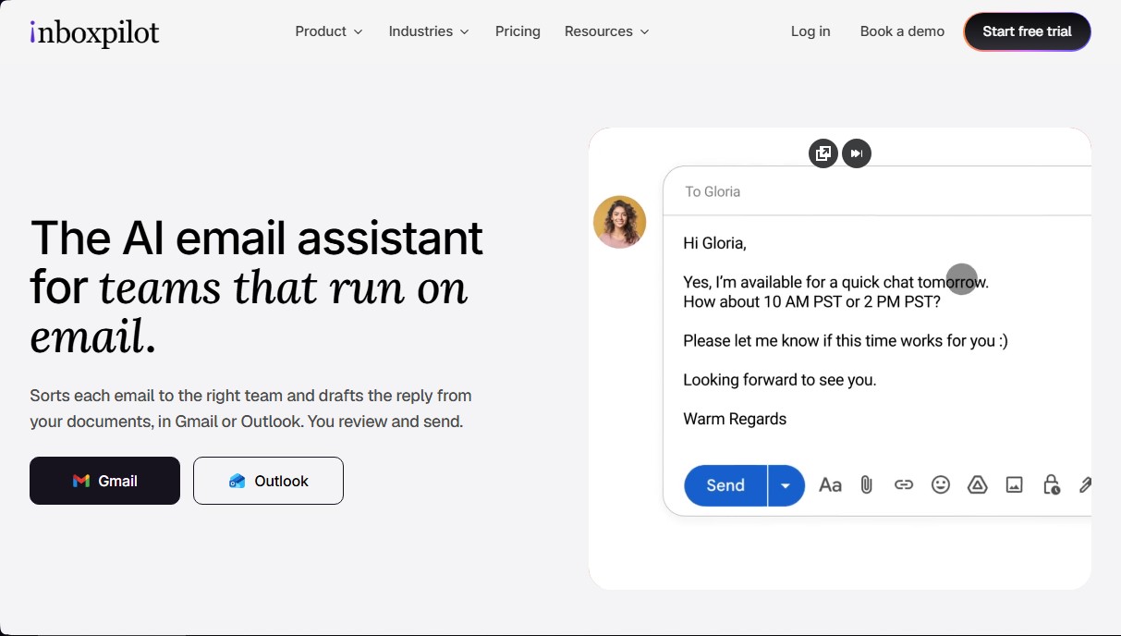The width and height of the screenshot is (1121, 636).
Task: Click the text 'Hi Gloria,'
Action: pos(714,244)
